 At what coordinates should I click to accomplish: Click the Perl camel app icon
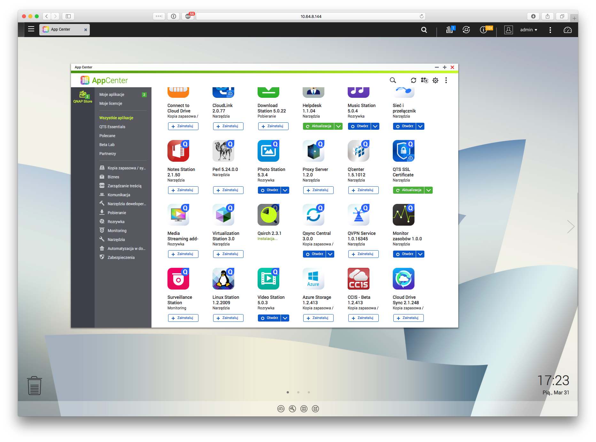click(x=223, y=151)
